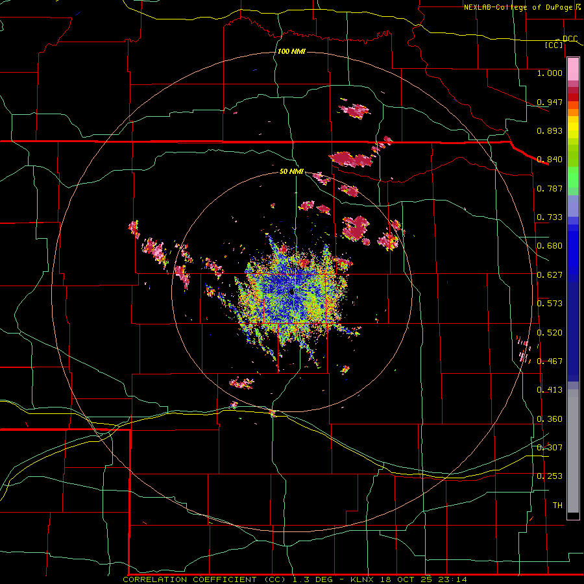584x584 pixels.
Task: Click the 0.520 scale value
Action: (550, 333)
